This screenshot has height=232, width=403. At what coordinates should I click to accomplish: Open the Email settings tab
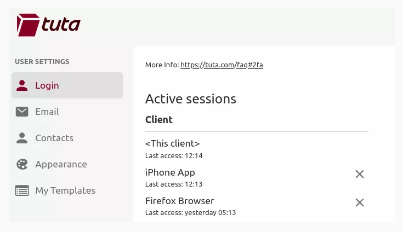point(47,112)
